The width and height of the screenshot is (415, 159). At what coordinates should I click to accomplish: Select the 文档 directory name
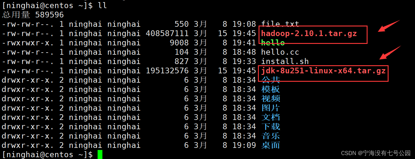coord(271,117)
